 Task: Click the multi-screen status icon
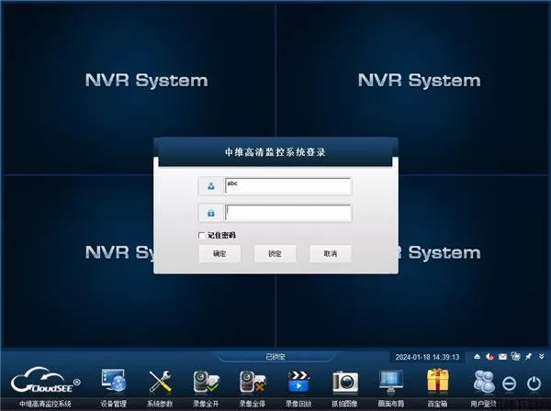click(x=515, y=357)
